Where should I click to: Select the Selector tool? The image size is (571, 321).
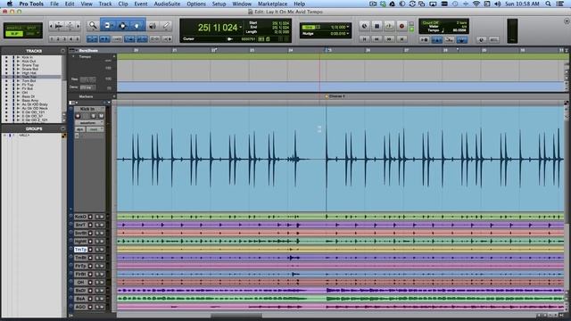pyautogui.click(x=122, y=26)
